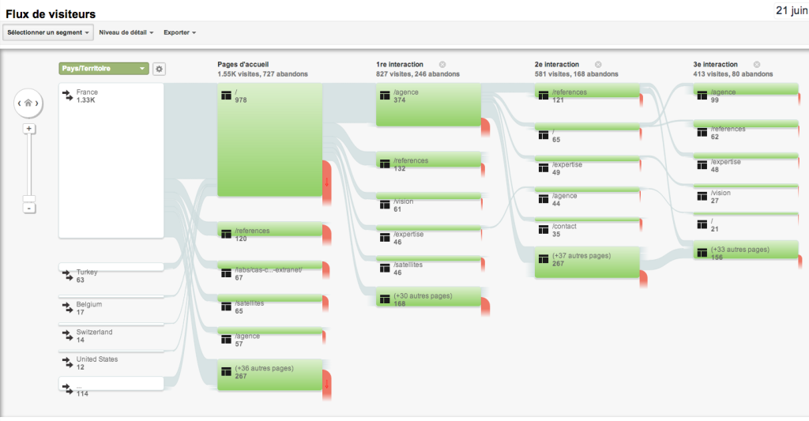Viewport: 809px width, 421px height.
Task: Click the zoom slider handle
Action: point(29,198)
